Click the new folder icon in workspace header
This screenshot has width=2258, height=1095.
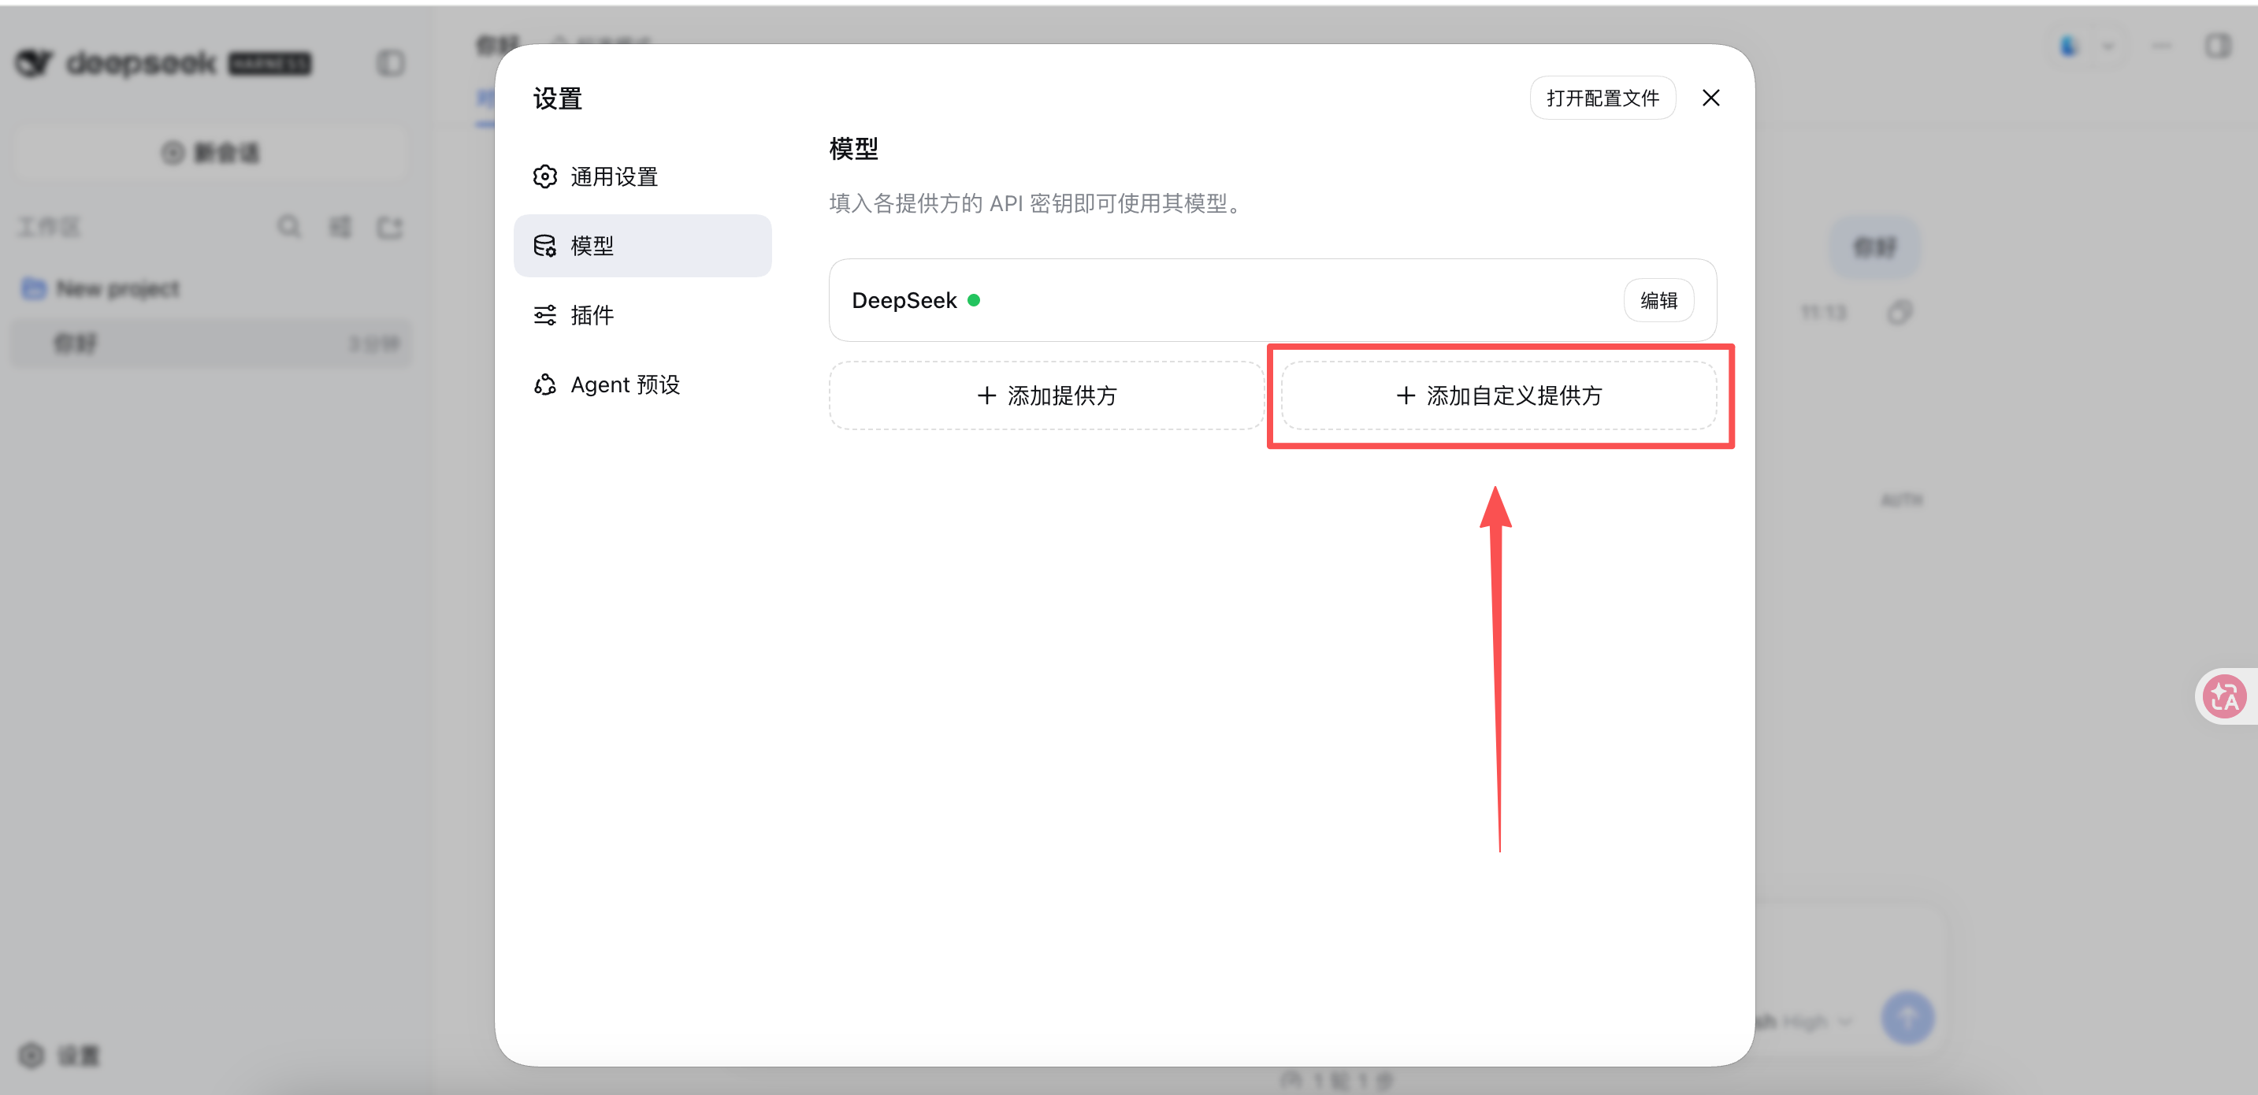pyautogui.click(x=390, y=227)
